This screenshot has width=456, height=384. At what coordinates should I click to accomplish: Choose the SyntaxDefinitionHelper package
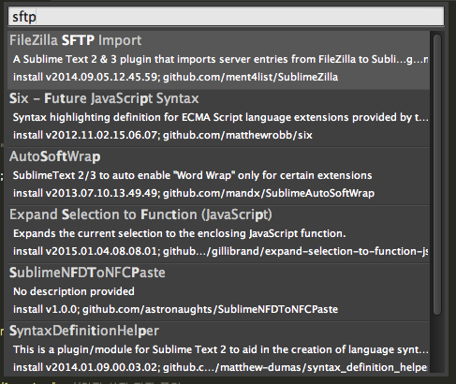click(218, 347)
